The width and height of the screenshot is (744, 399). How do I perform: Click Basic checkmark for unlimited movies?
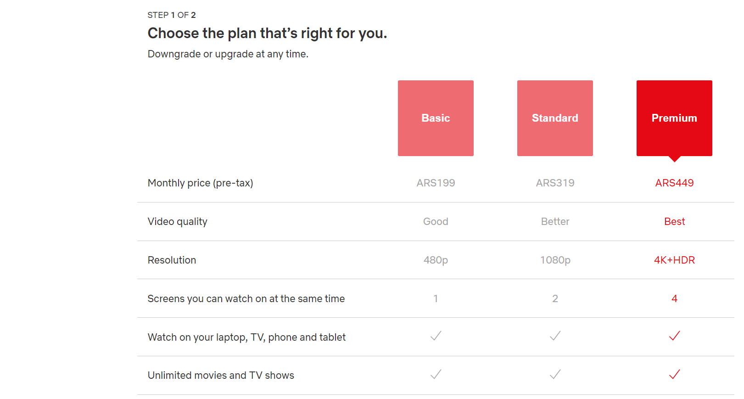436,375
